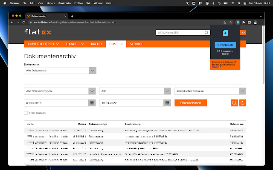
Task: Open the Chrome three-dot menu
Action: (261, 23)
